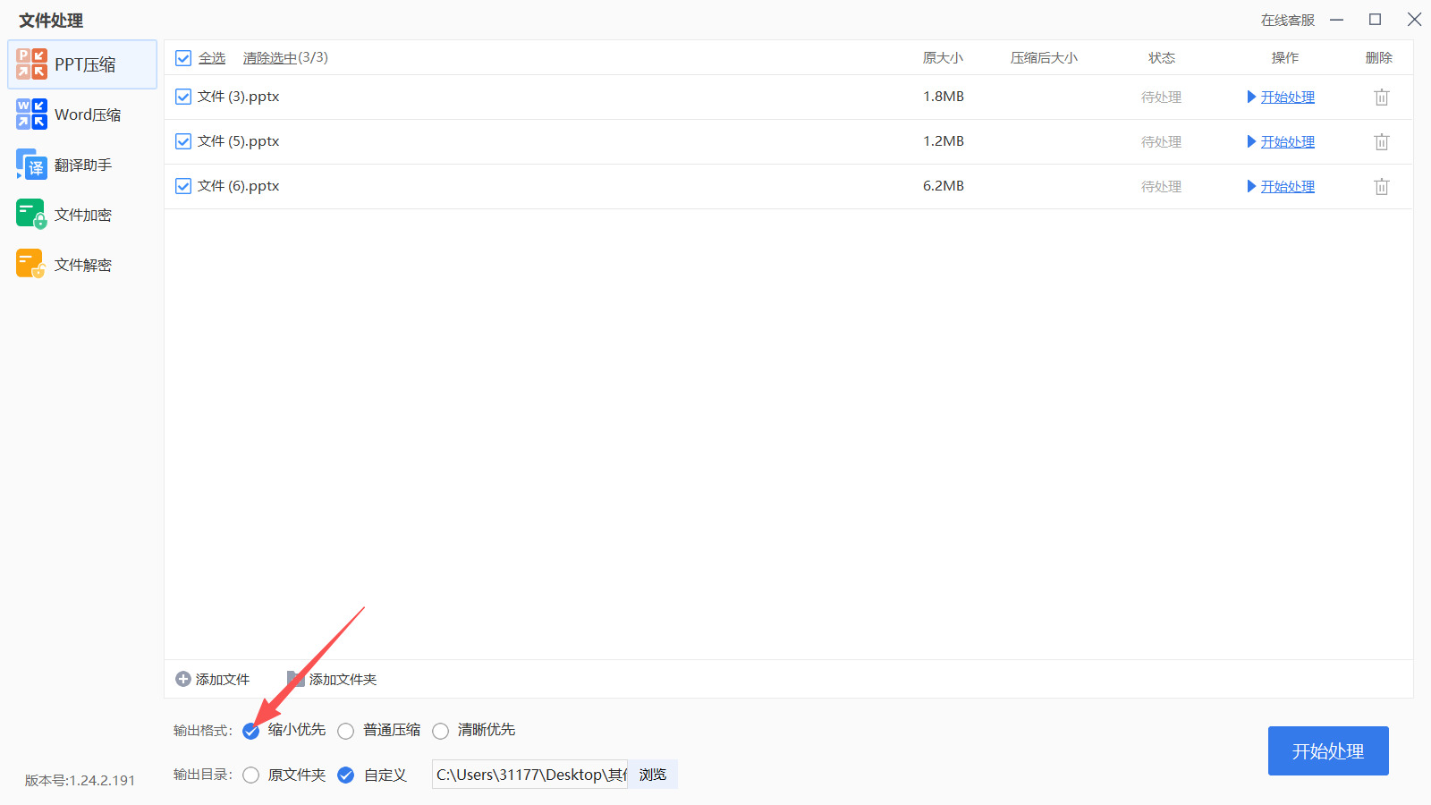
Task: Choose 自定义 output directory radio
Action: pos(346,775)
